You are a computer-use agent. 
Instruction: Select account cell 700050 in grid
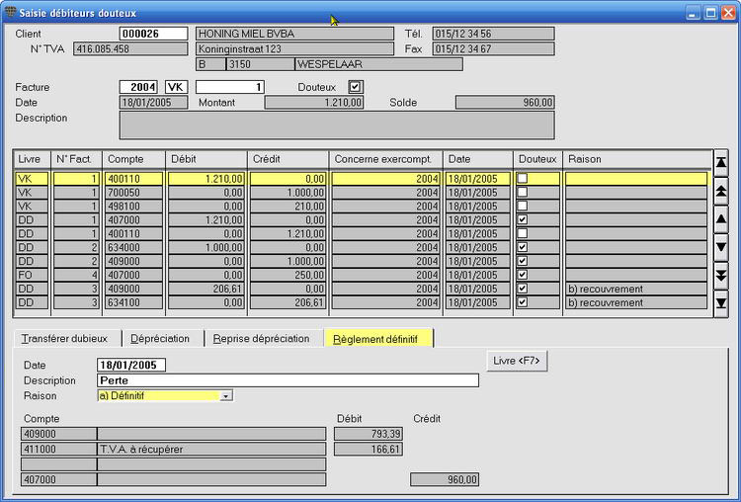pos(133,193)
